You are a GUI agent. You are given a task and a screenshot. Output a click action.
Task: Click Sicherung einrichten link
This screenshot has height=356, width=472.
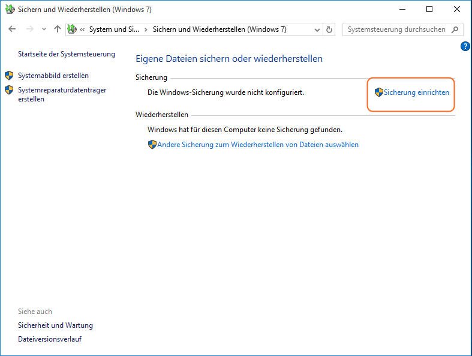tap(416, 92)
